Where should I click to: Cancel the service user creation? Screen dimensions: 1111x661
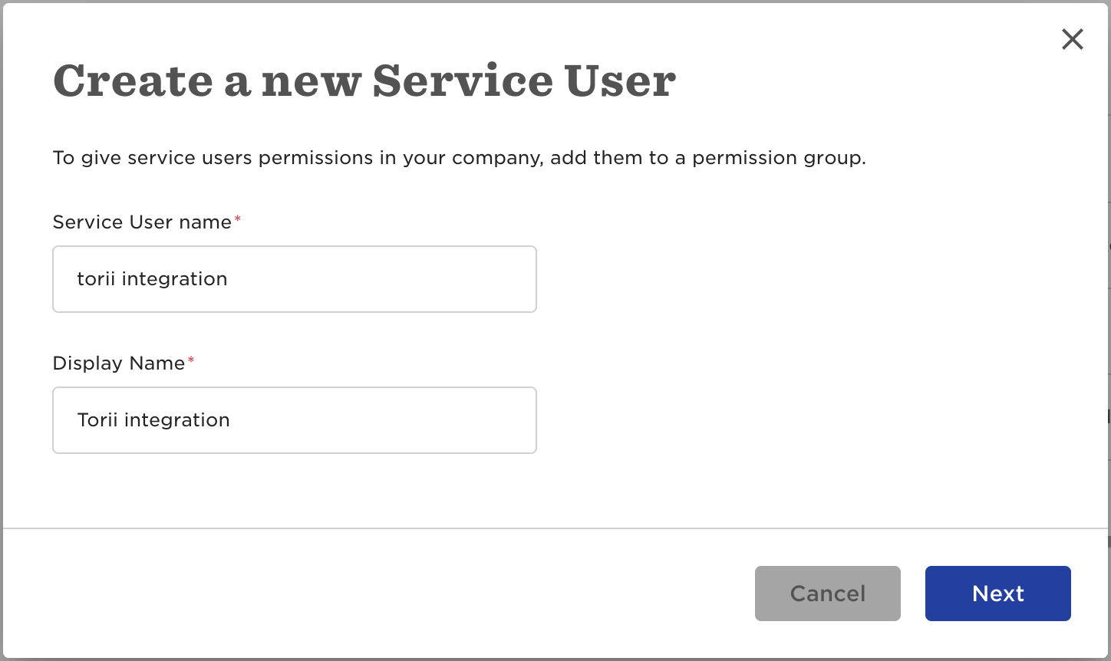pos(827,594)
